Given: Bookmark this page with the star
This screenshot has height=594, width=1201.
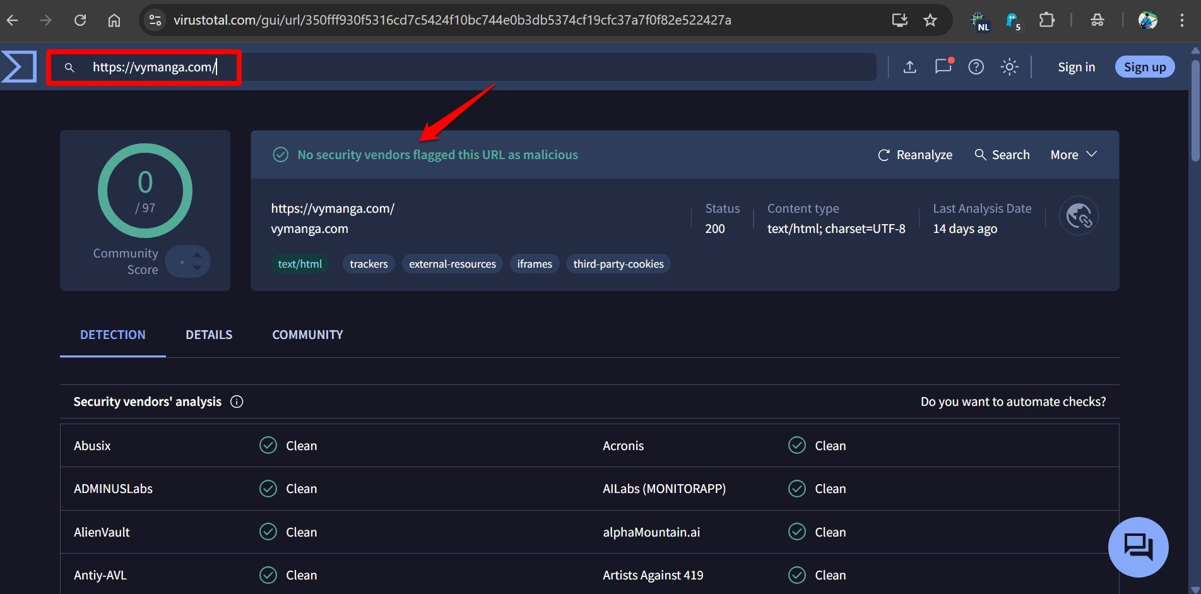Looking at the screenshot, I should [930, 20].
